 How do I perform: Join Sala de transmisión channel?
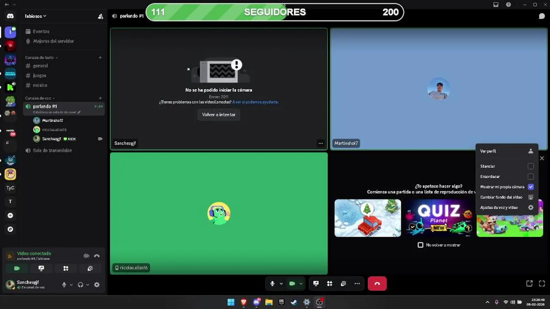pyautogui.click(x=64, y=151)
